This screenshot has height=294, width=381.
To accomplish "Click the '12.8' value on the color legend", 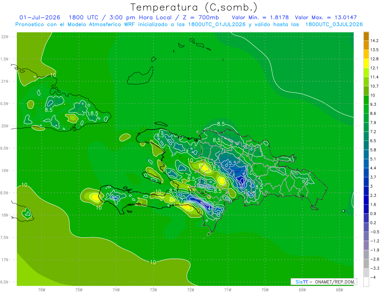I will pyautogui.click(x=374, y=59).
